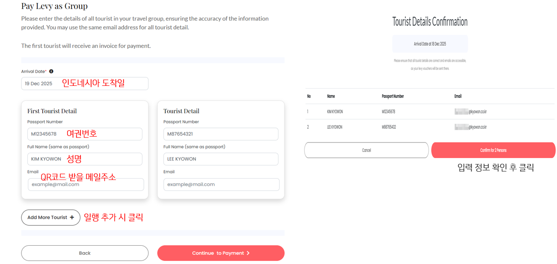
Task: Confirm details for 2 Persons
Action: pos(493,150)
